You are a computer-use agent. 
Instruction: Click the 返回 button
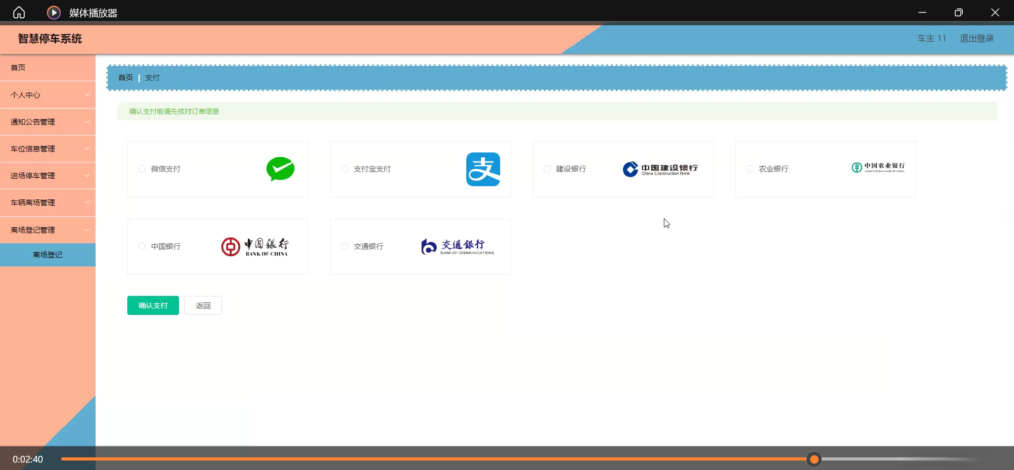[203, 305]
